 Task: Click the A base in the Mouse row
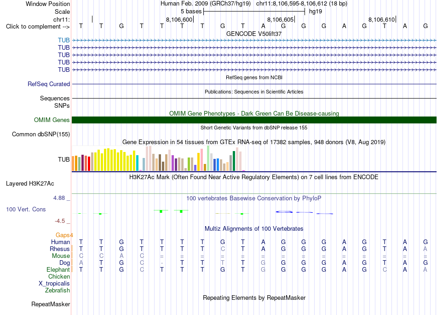121,256
